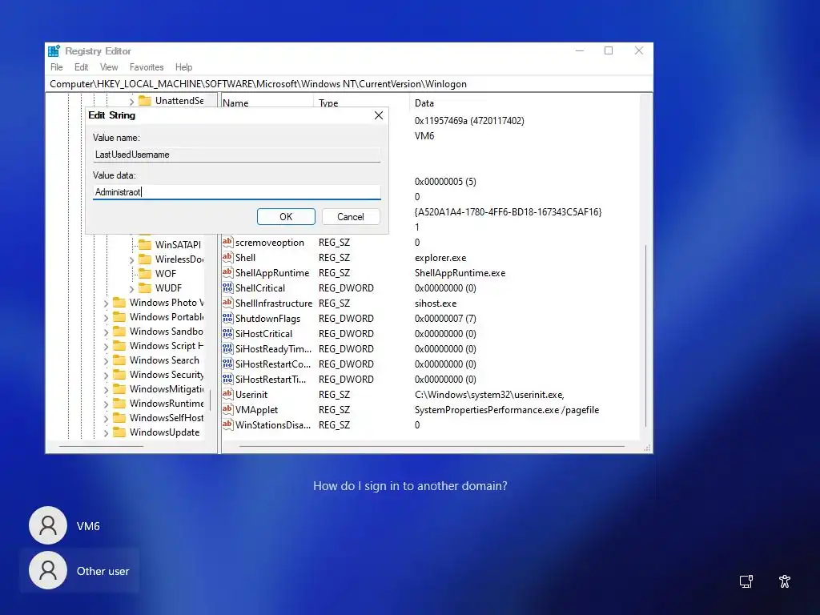820x615 pixels.
Task: Click the Other user avatar
Action: (48, 570)
